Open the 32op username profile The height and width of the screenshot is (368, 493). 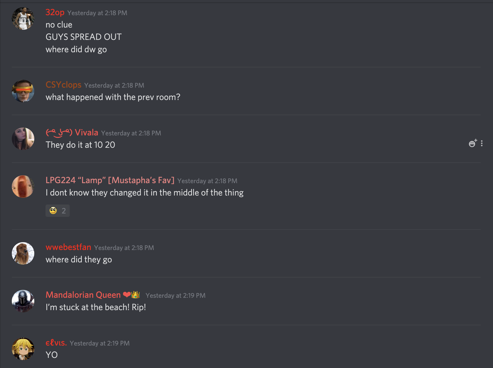coord(55,13)
